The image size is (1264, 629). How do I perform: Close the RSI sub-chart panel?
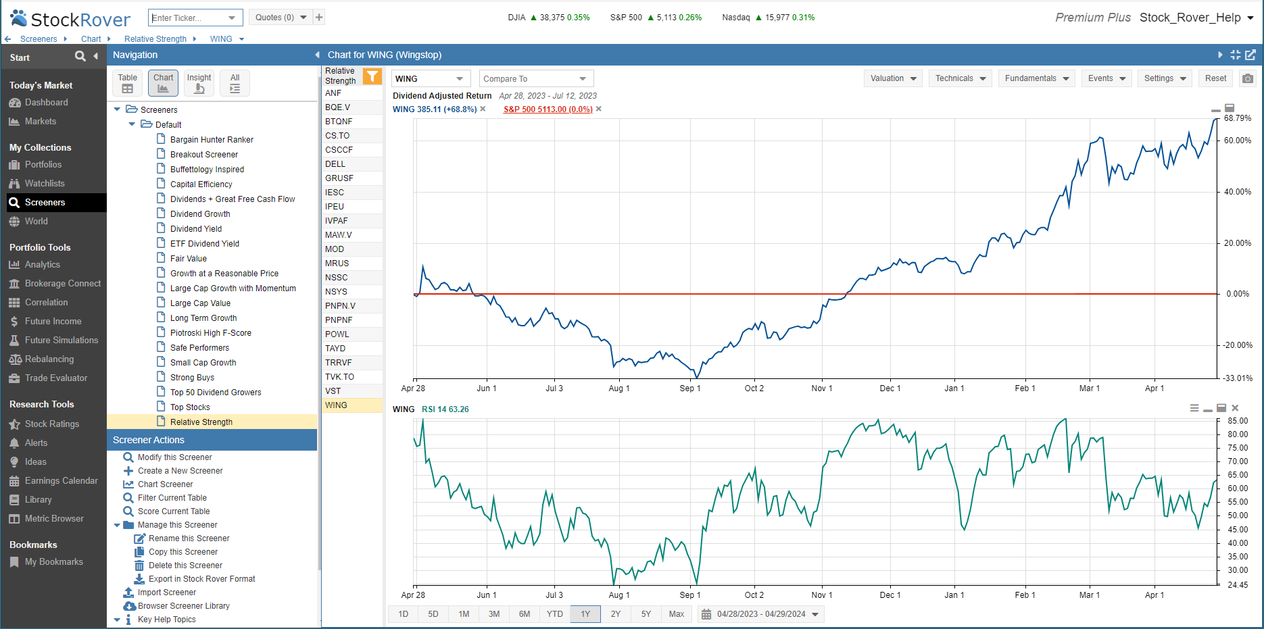(x=1235, y=408)
